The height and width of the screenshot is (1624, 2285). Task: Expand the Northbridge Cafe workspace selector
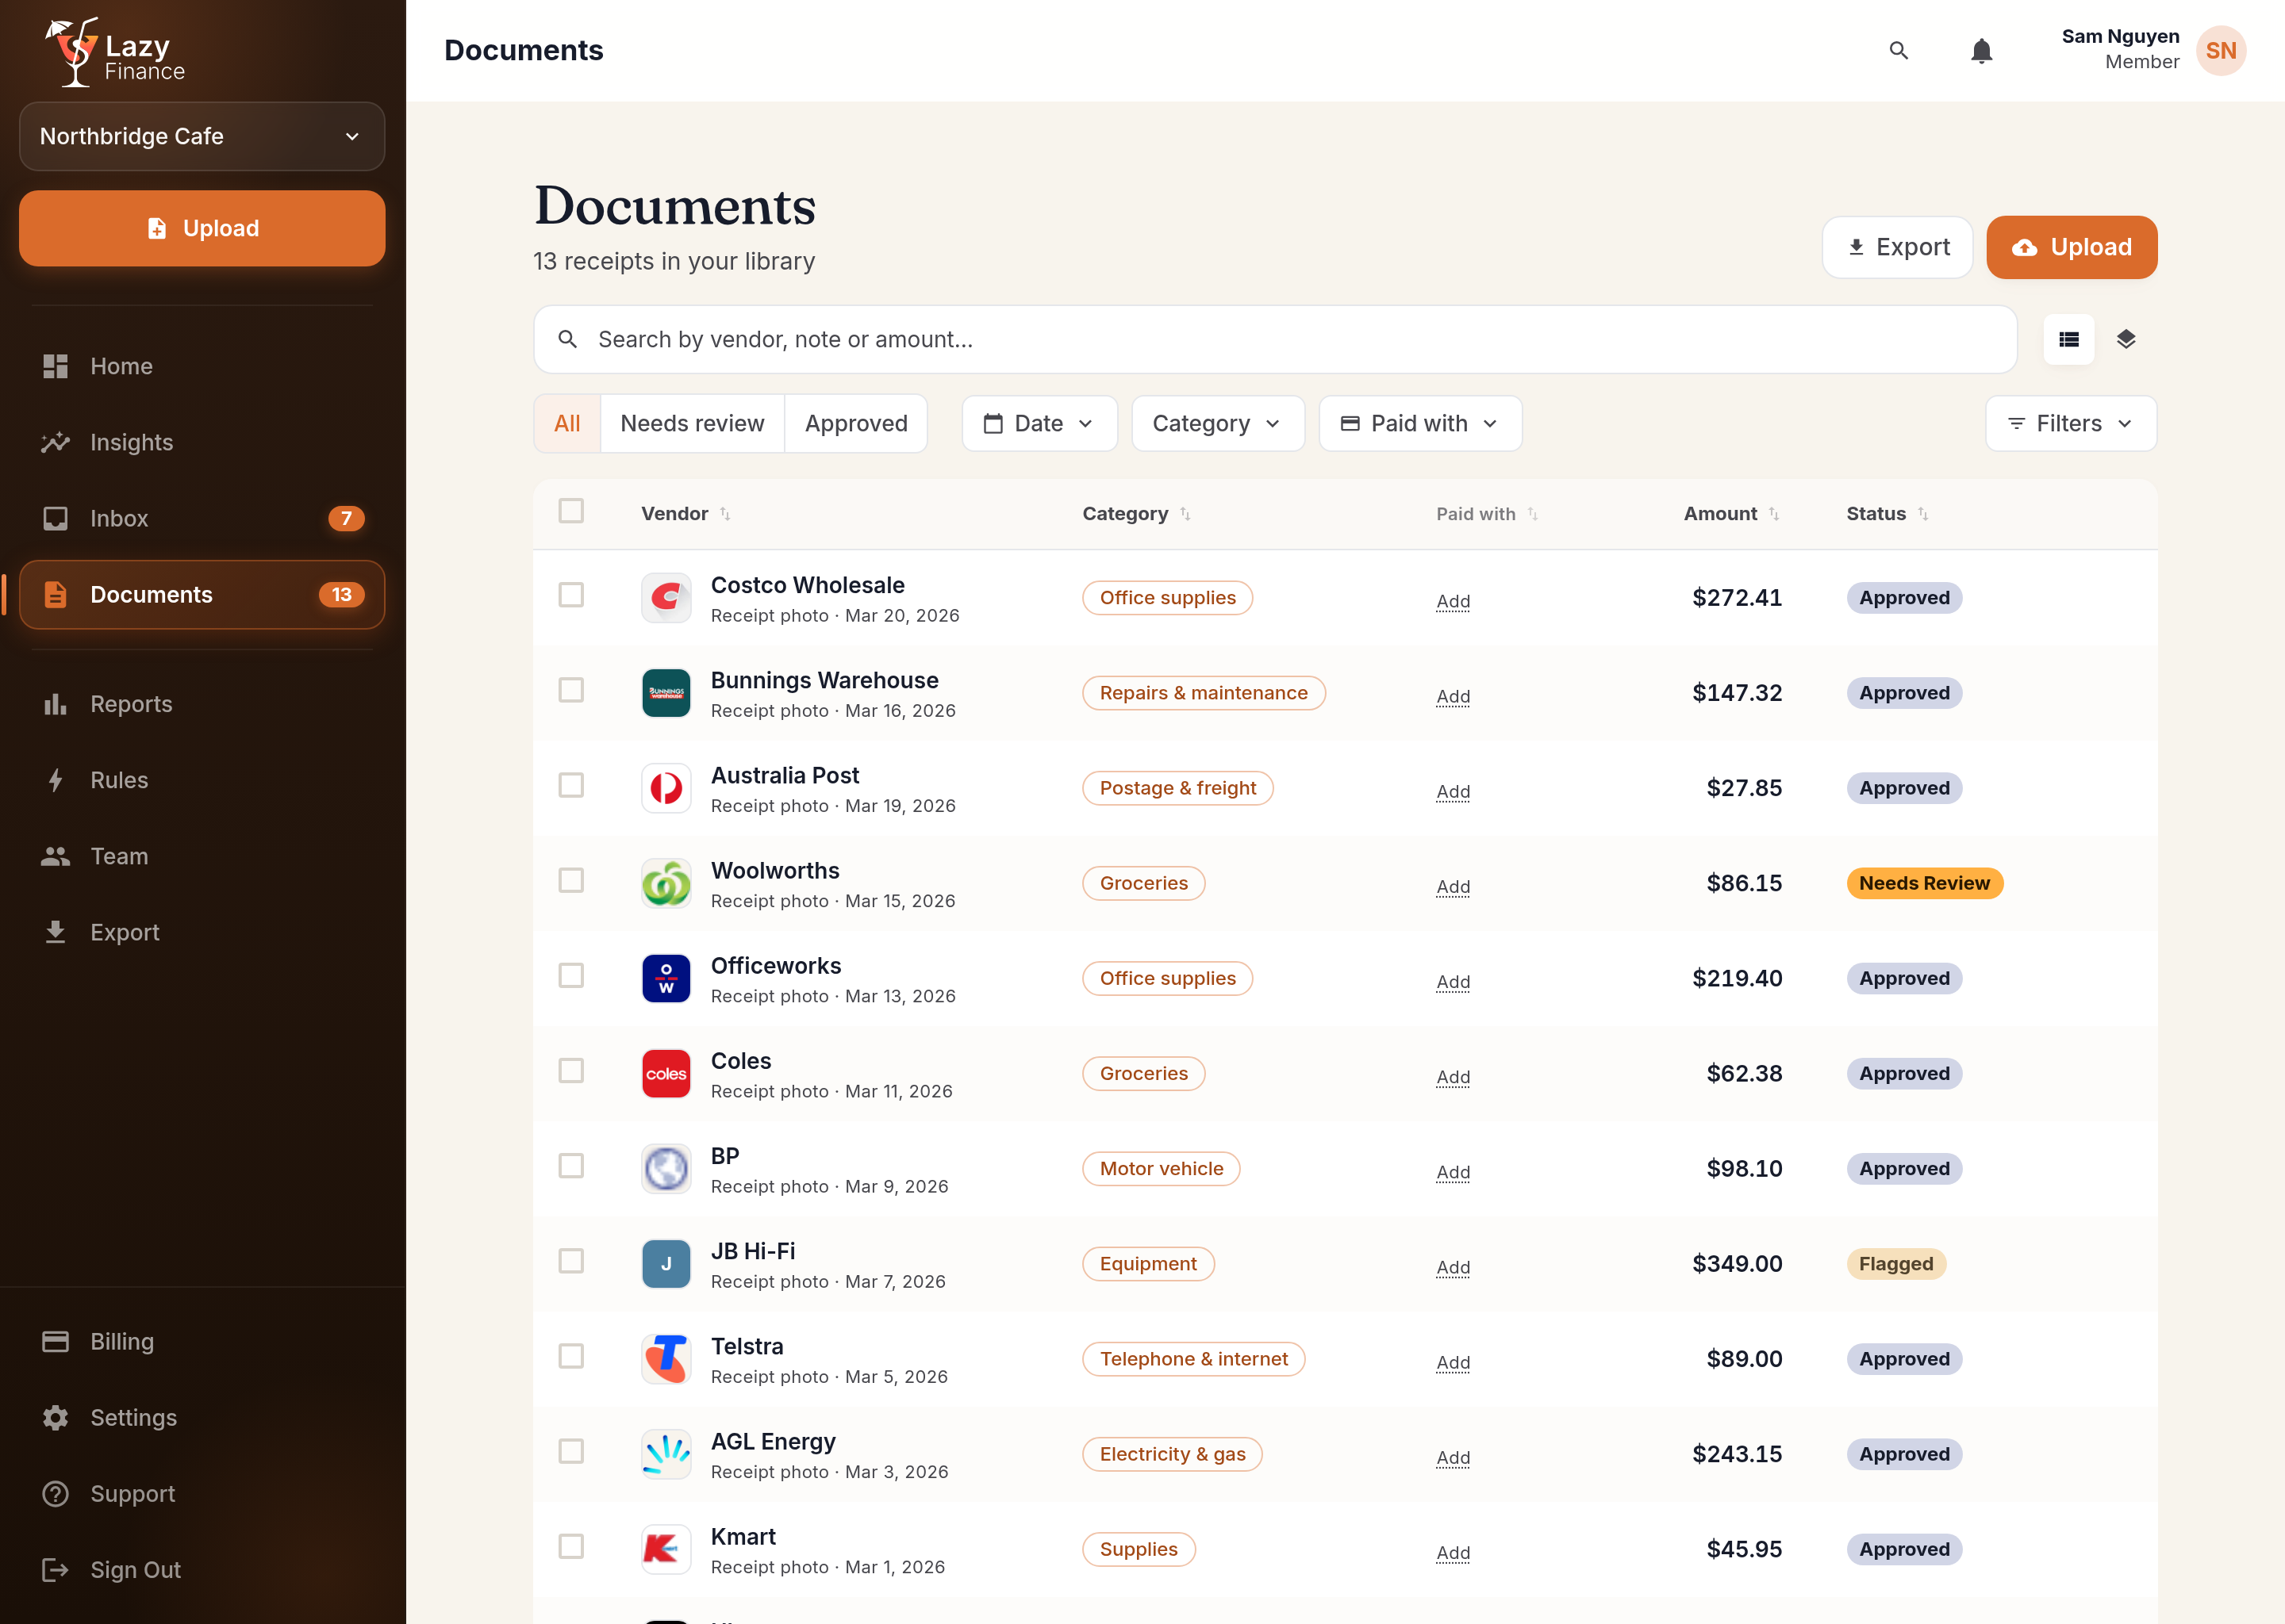tap(202, 136)
